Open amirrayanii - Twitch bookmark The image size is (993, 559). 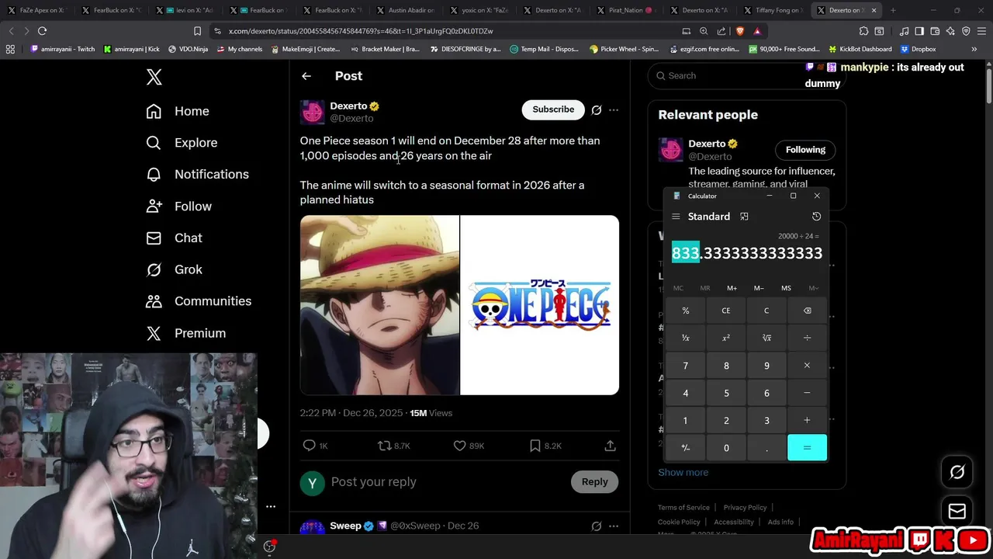[x=62, y=49]
